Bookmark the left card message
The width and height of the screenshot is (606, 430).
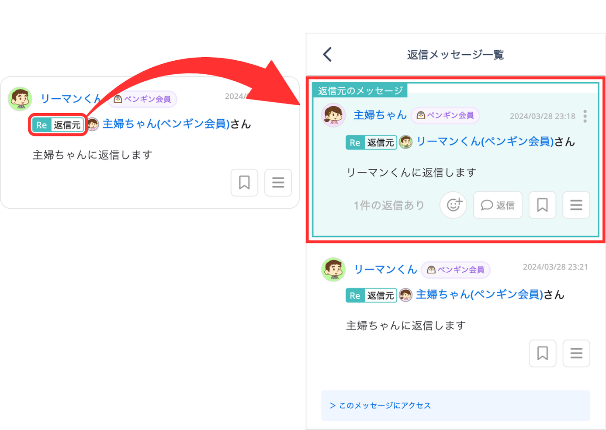[x=244, y=183]
